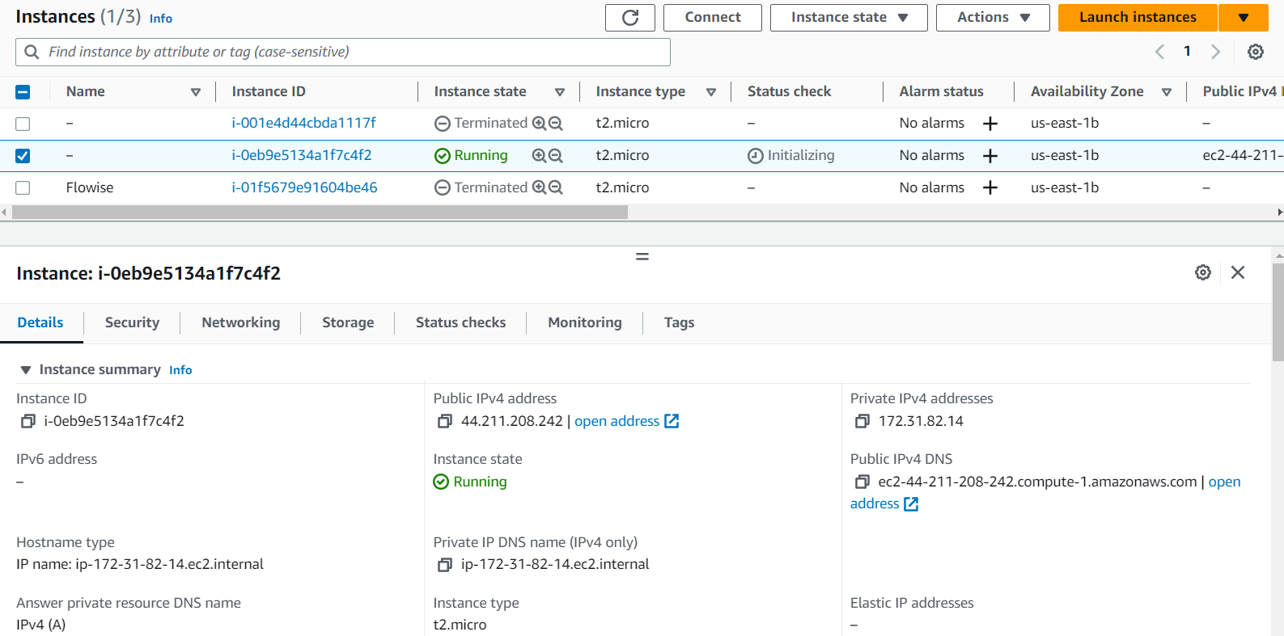Switch to the Security tab

click(132, 322)
